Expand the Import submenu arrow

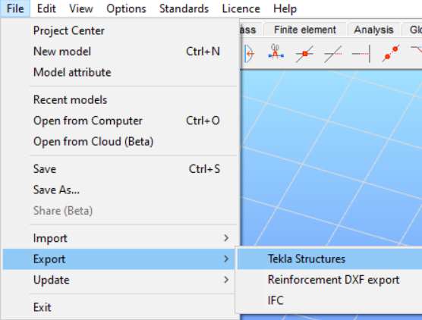pyautogui.click(x=226, y=237)
